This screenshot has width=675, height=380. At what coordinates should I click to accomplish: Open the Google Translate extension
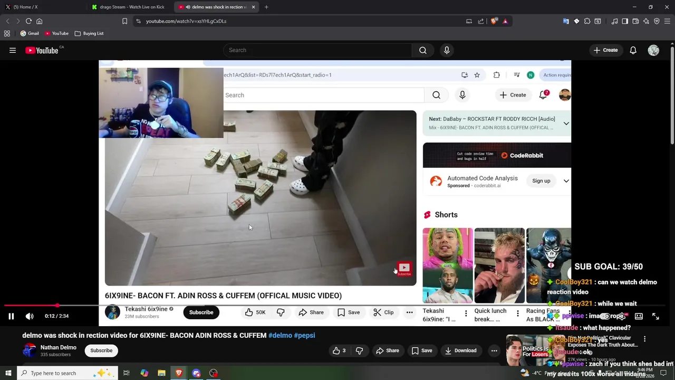coord(566,21)
